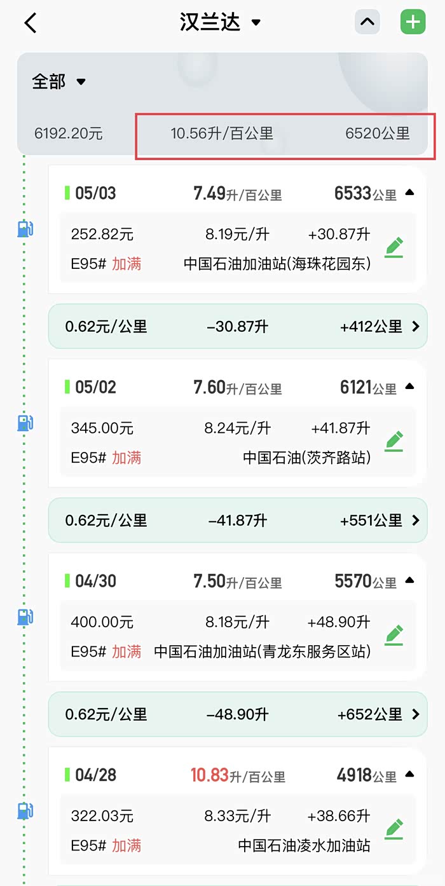445x886 pixels.
Task: Tap the 10.56升/百公里 average consumption stat
Action: [x=221, y=133]
